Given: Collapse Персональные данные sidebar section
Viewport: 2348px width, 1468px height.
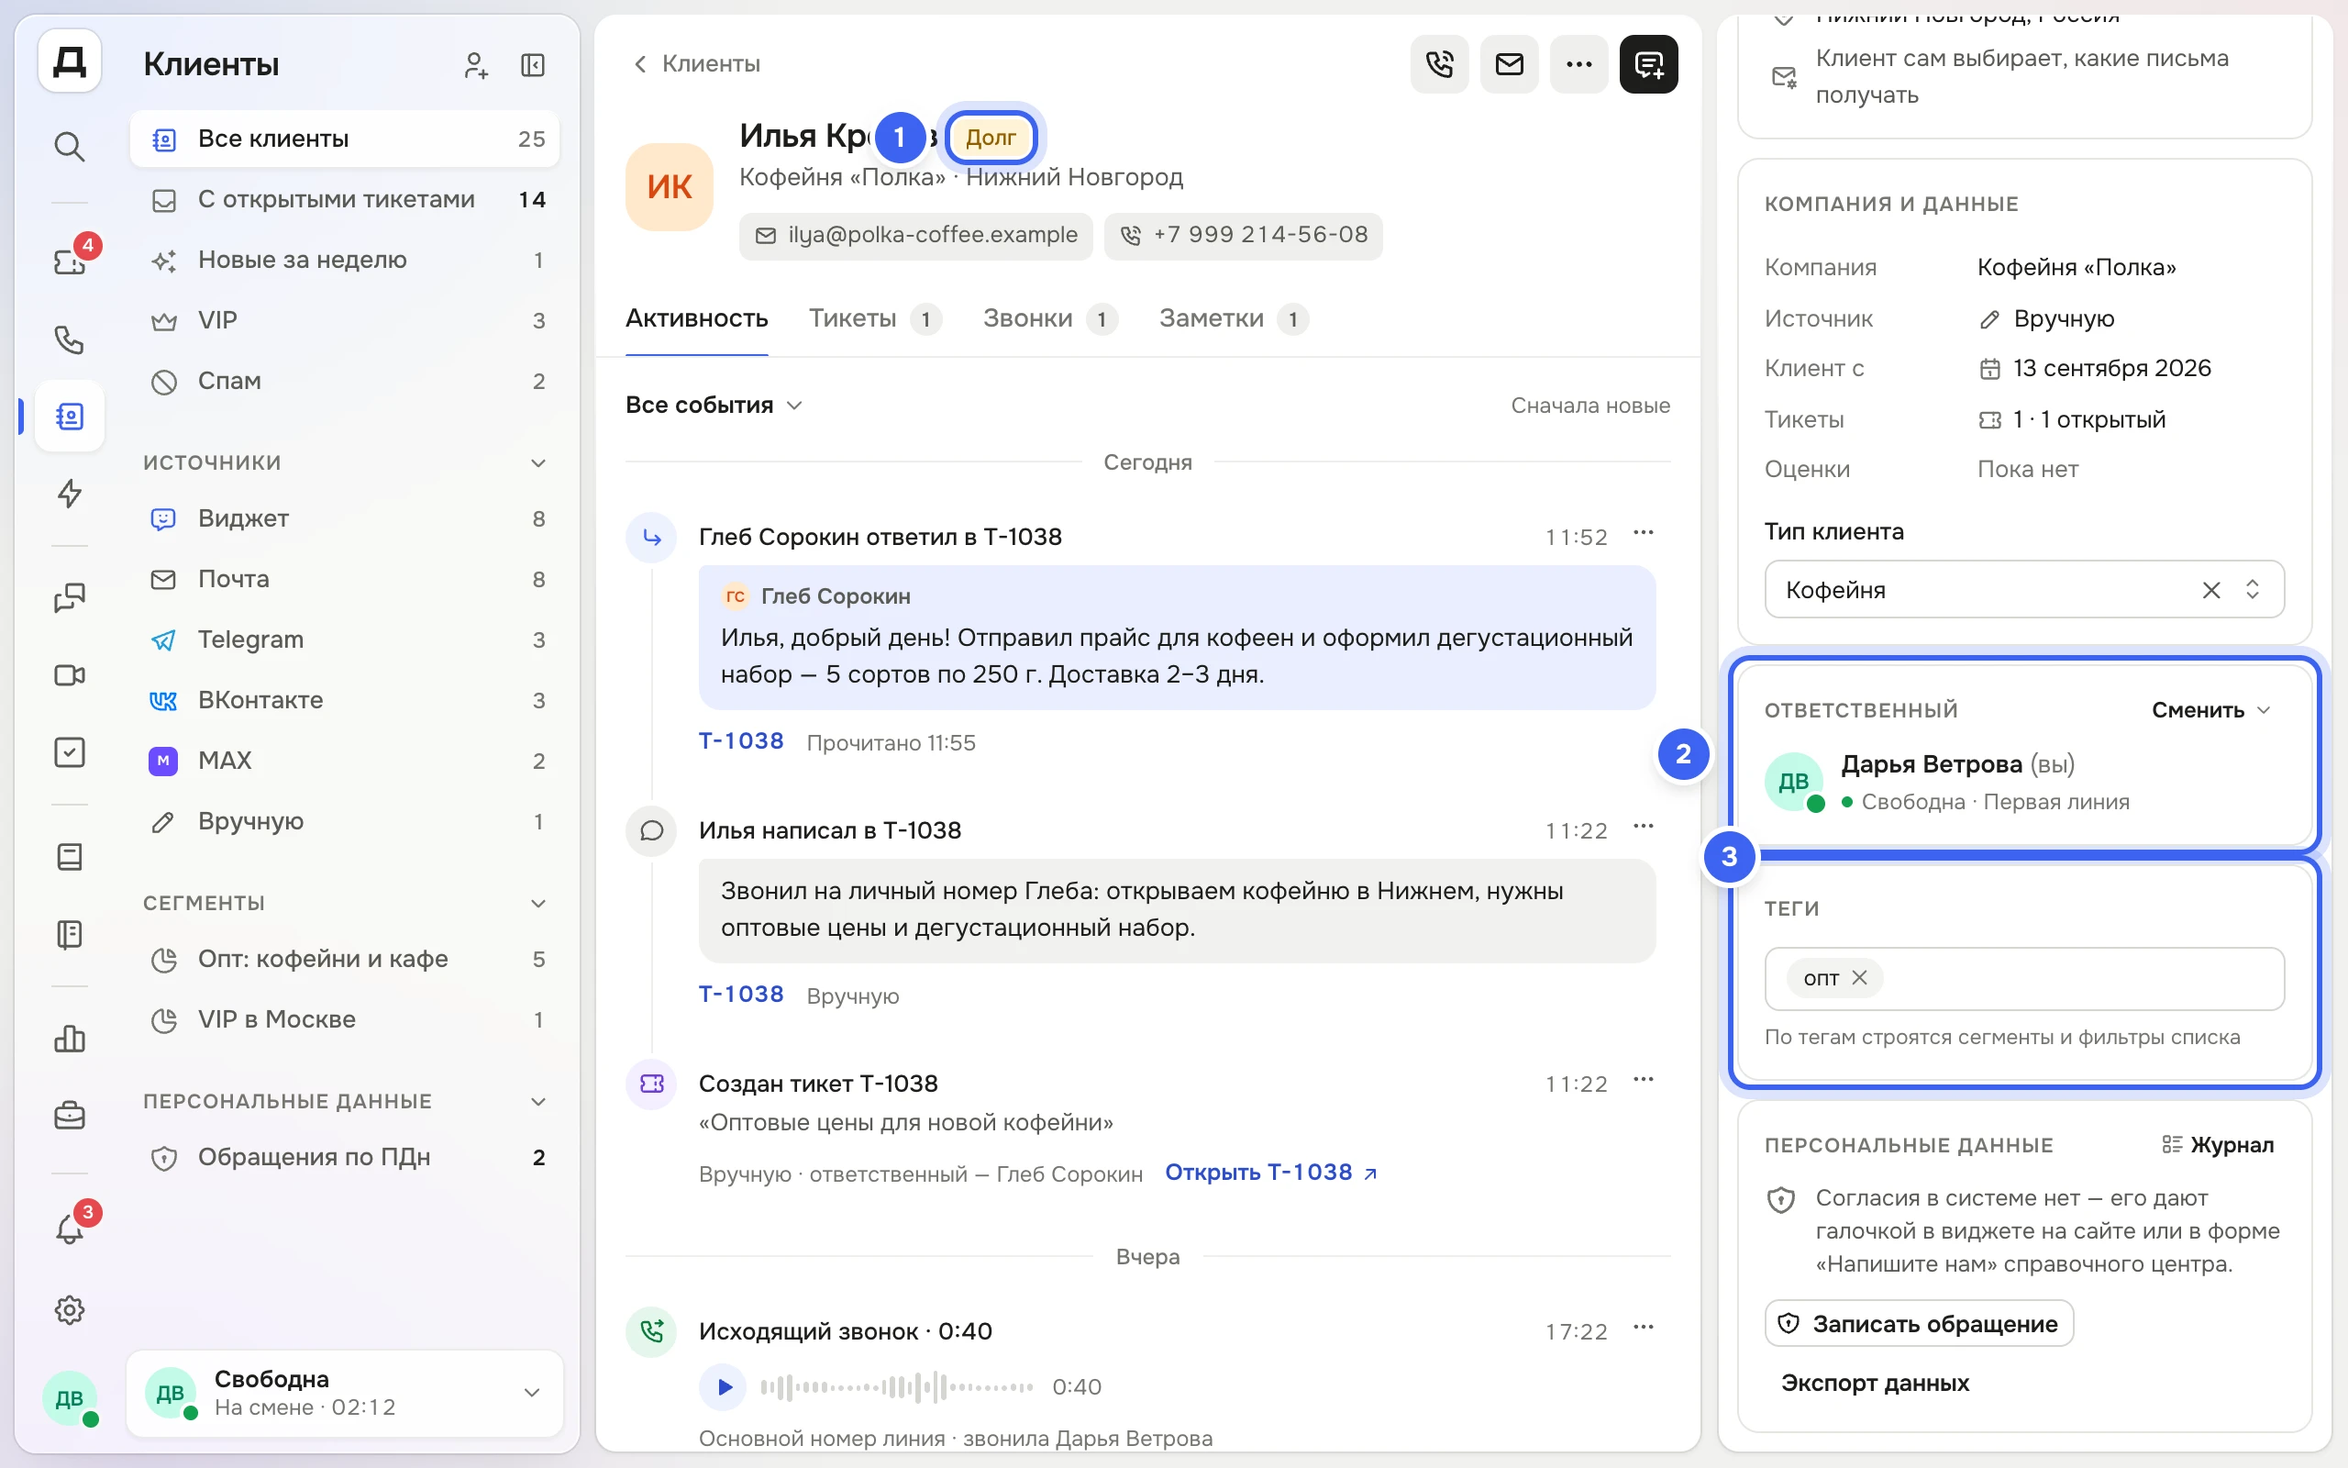Looking at the screenshot, I should 538,1101.
